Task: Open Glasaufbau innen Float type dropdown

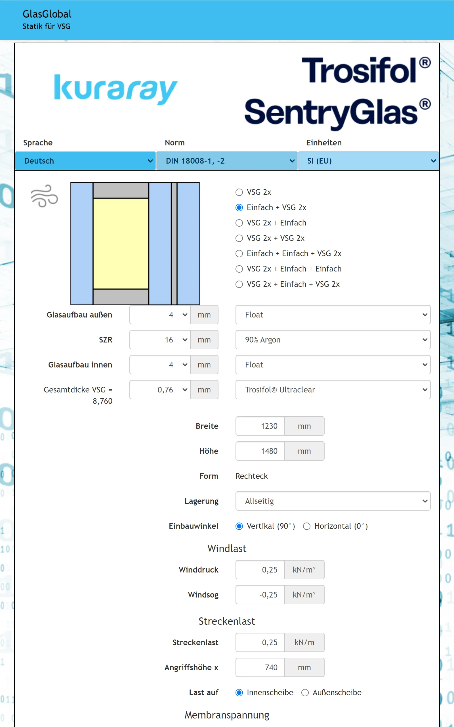Action: point(333,364)
